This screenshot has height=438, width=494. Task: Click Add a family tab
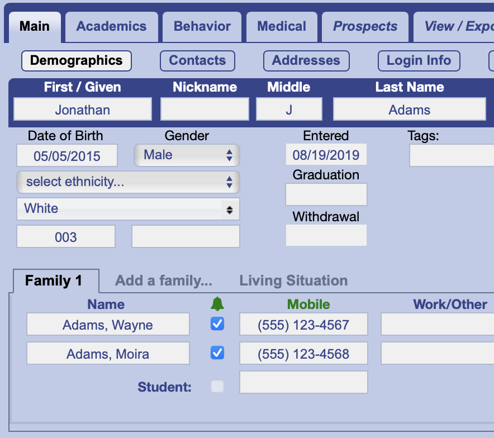163,280
